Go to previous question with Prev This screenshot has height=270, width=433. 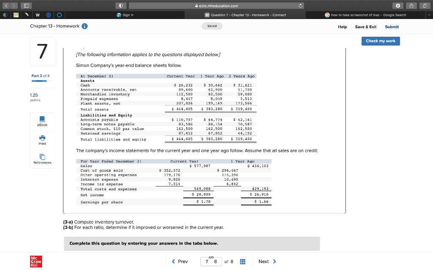(x=180, y=262)
